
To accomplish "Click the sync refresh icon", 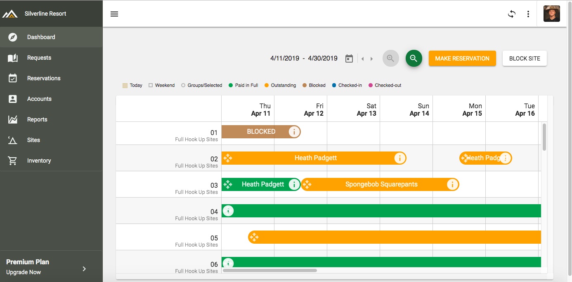I will point(512,14).
